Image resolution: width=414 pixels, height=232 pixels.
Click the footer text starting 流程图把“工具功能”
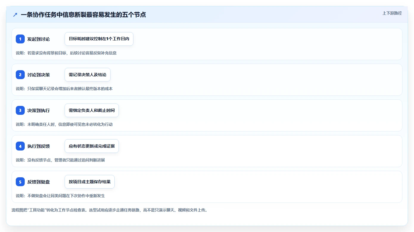click(x=109, y=210)
